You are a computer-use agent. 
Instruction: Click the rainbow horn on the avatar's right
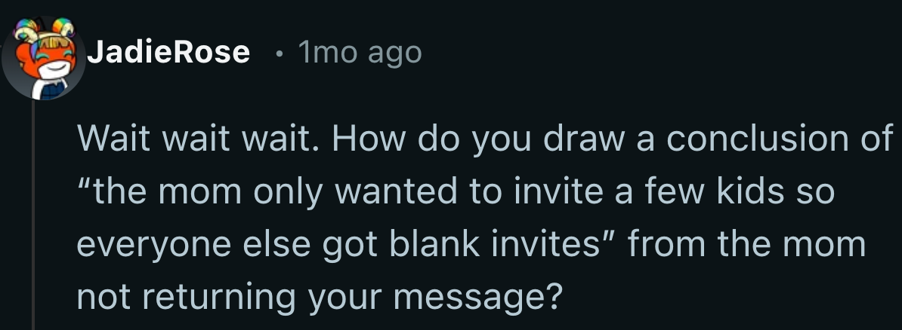point(64,27)
